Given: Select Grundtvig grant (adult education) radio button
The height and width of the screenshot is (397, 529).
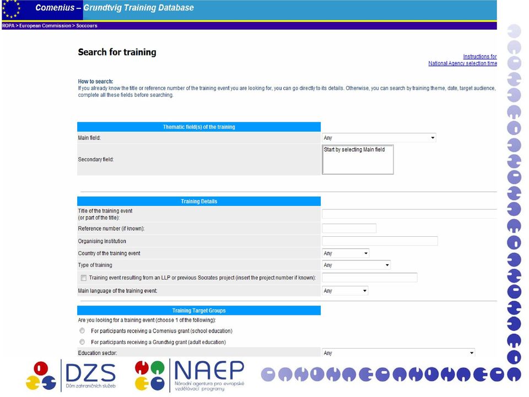Looking at the screenshot, I should point(82,342).
